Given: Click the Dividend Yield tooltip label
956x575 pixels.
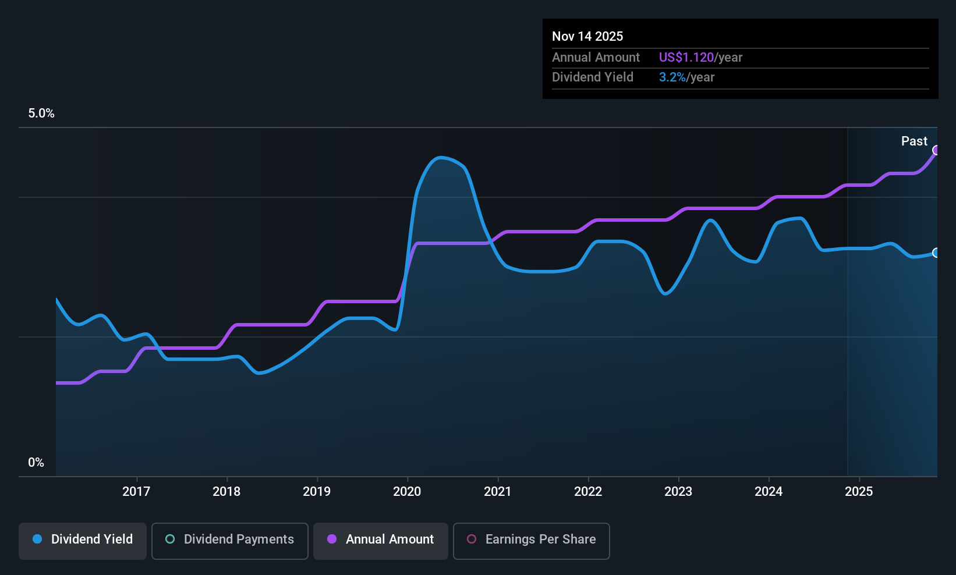Looking at the screenshot, I should 593,77.
